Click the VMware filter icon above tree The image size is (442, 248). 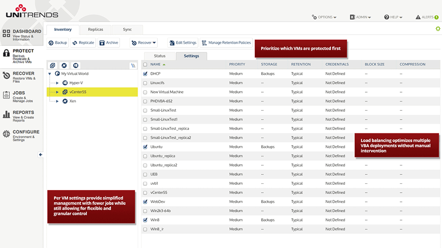(53, 66)
